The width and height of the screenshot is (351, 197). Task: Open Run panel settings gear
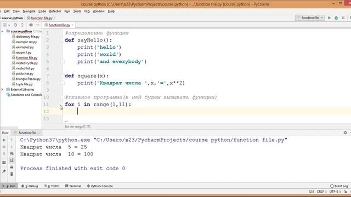pyautogui.click(x=345, y=132)
